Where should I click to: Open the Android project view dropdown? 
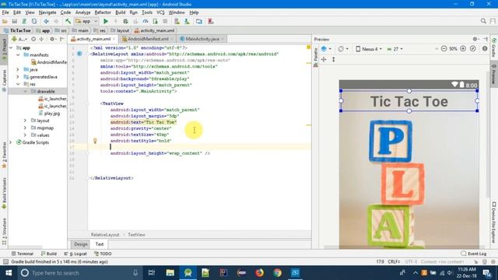[19, 39]
